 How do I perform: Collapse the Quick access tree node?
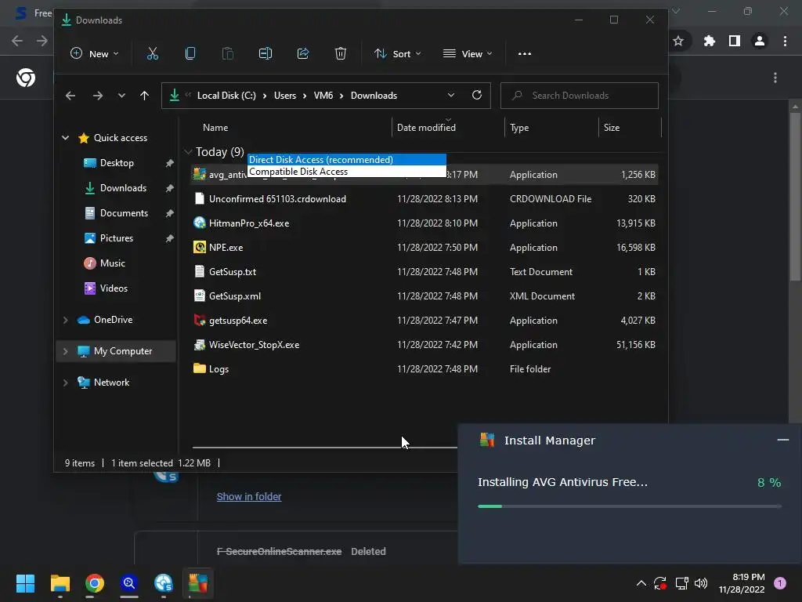pyautogui.click(x=66, y=138)
